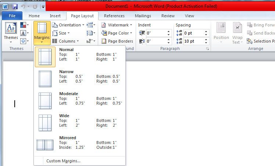Open Theme Effects dropdown
This screenshot has width=275, height=166.
(24, 41)
